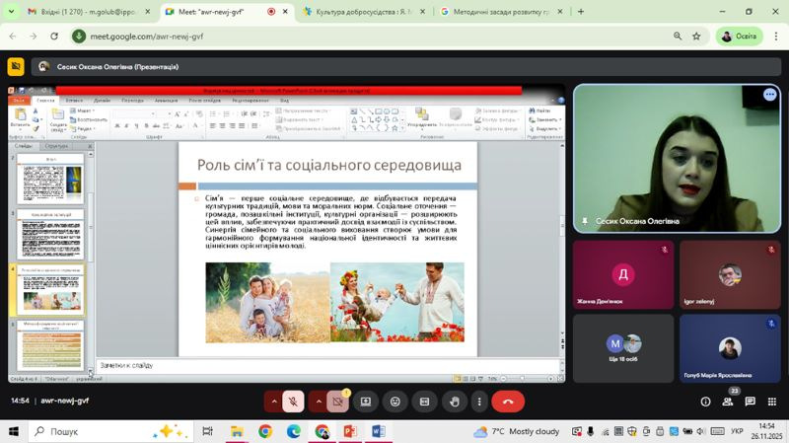The image size is (789, 443).
Task: Open the emoji reactions icon
Action: click(395, 402)
